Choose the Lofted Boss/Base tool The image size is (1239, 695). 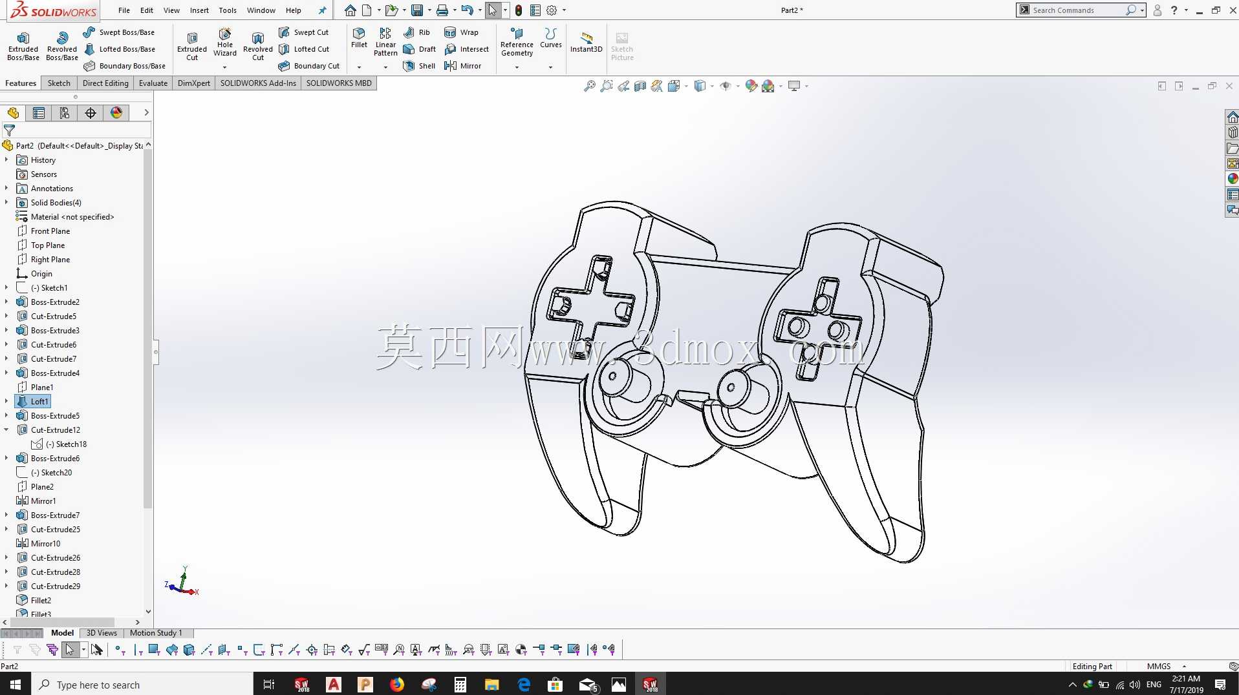pos(119,49)
